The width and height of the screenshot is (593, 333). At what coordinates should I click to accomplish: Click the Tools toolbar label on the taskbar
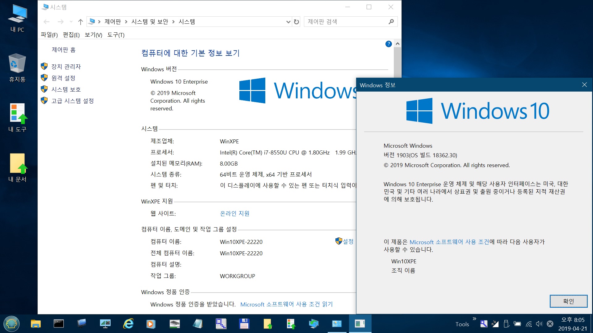coord(462,324)
